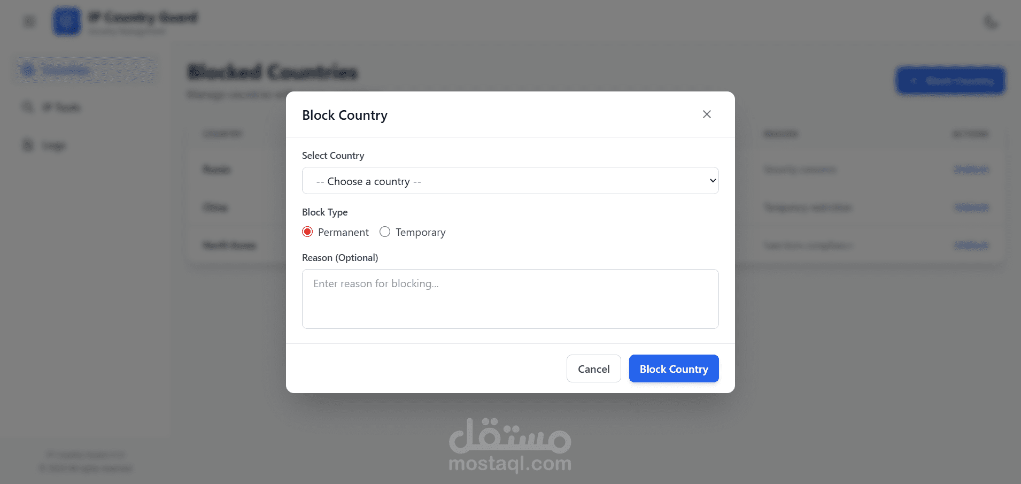Click the hamburger menu icon in header
Viewport: 1021px width, 484px height.
click(x=29, y=22)
